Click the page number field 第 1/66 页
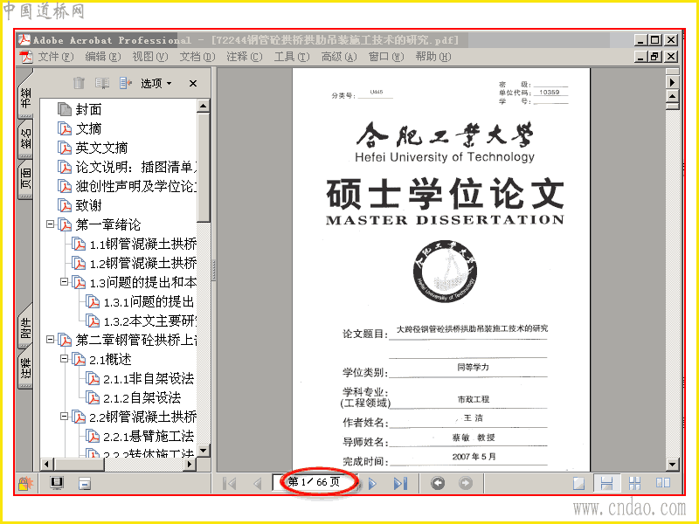699x524 pixels. click(x=314, y=482)
